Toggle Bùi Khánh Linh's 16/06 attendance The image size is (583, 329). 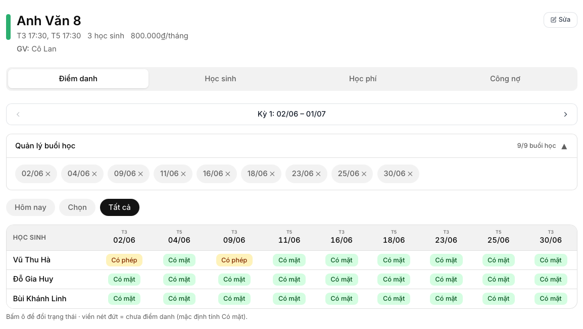pyautogui.click(x=342, y=299)
